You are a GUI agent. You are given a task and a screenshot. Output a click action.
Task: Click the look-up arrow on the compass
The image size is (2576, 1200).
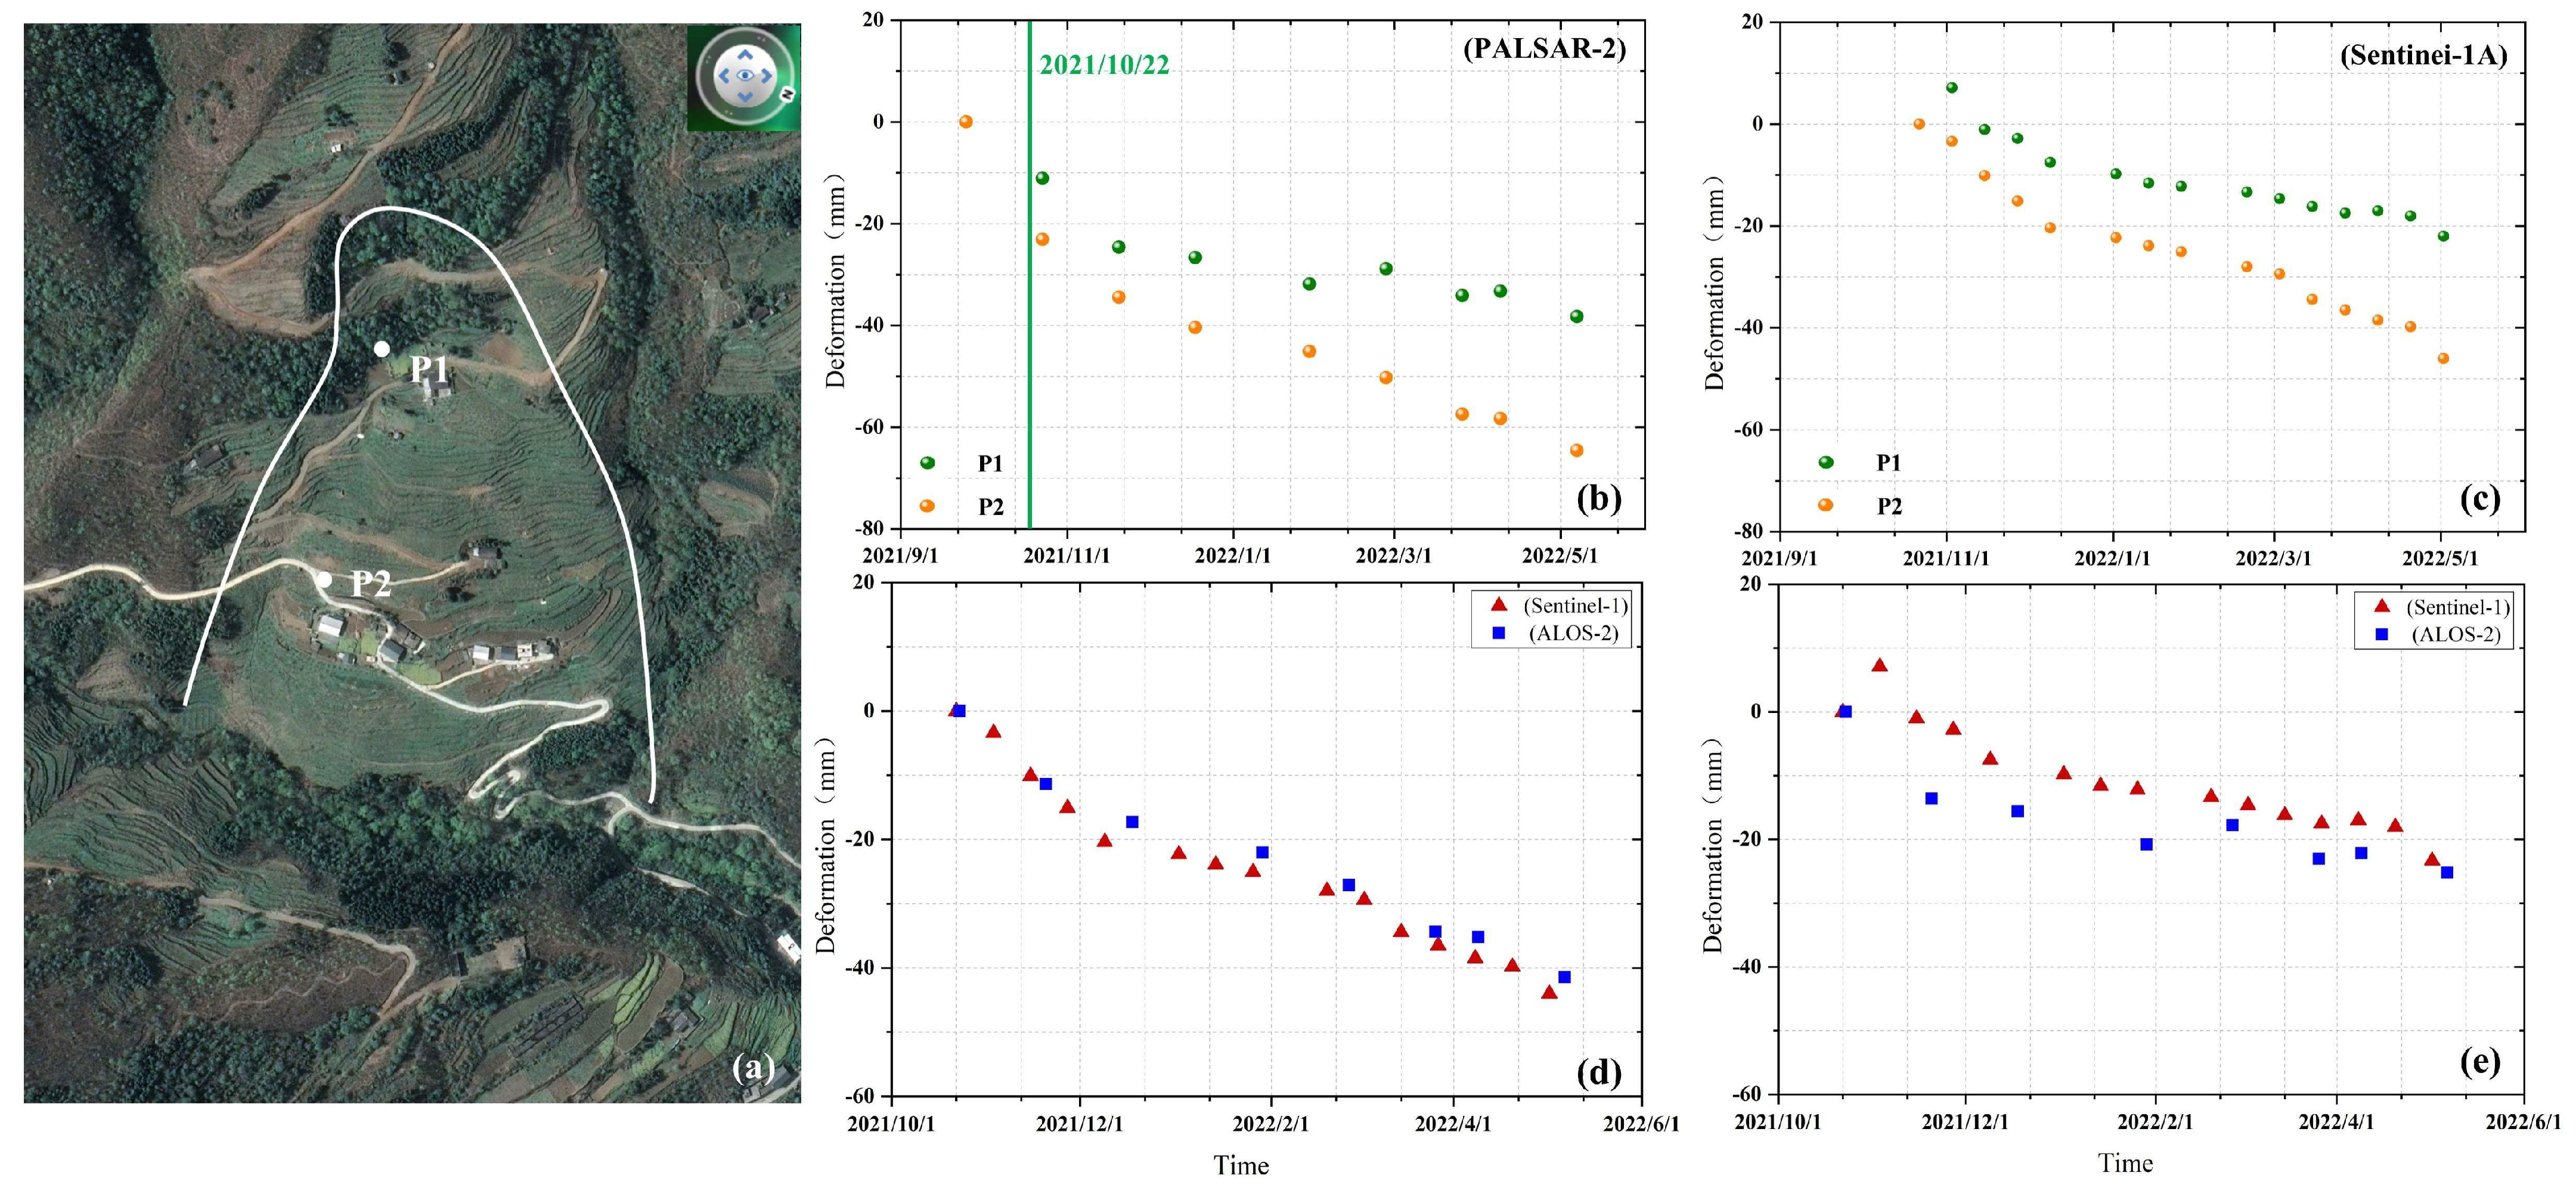(744, 54)
